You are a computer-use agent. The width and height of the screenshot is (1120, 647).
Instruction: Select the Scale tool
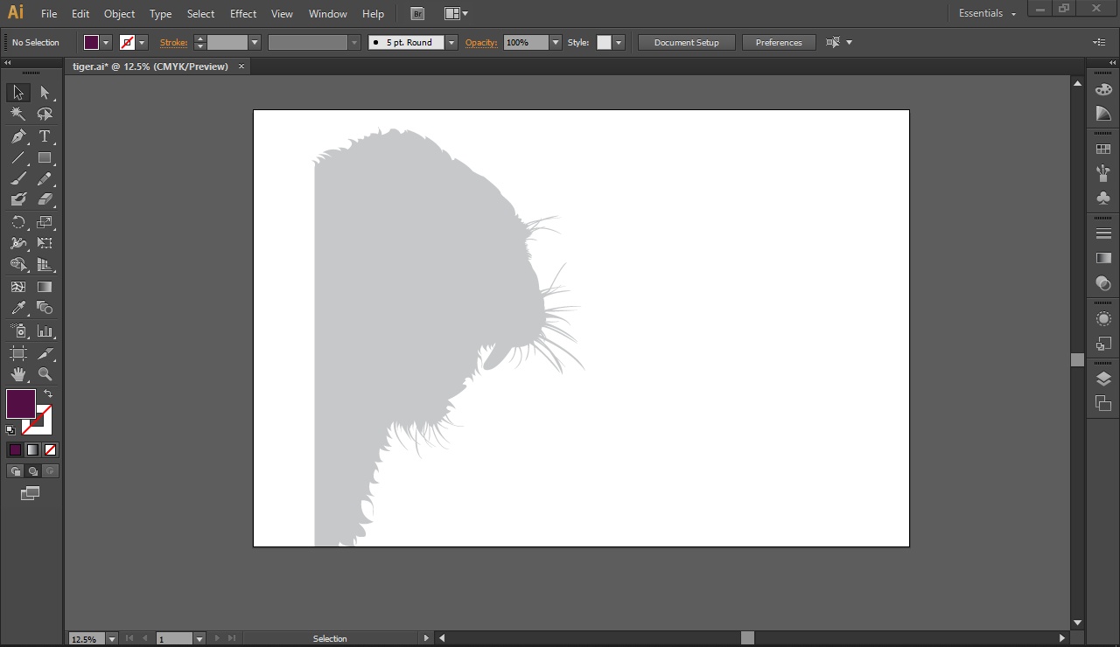click(x=45, y=222)
